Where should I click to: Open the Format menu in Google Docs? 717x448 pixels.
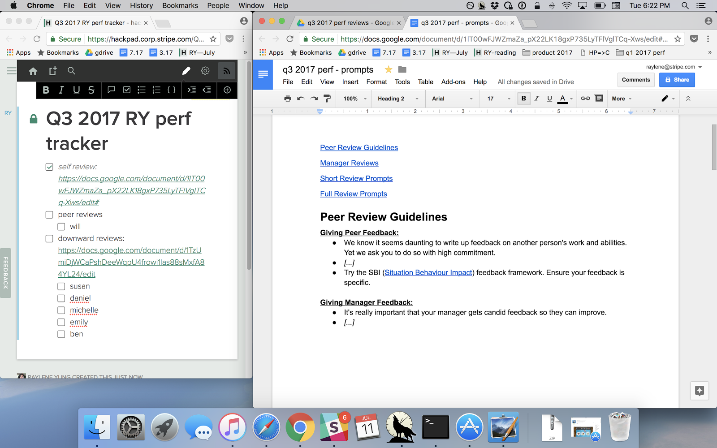tap(376, 82)
